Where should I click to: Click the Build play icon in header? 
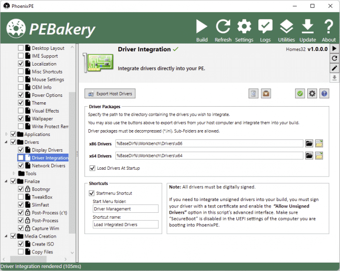point(202,27)
